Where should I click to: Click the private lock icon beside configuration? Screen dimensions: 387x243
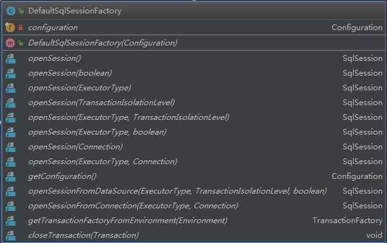click(x=21, y=28)
